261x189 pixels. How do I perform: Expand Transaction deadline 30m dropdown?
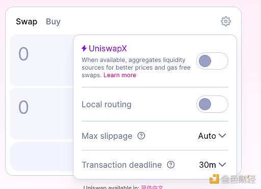tap(213, 165)
